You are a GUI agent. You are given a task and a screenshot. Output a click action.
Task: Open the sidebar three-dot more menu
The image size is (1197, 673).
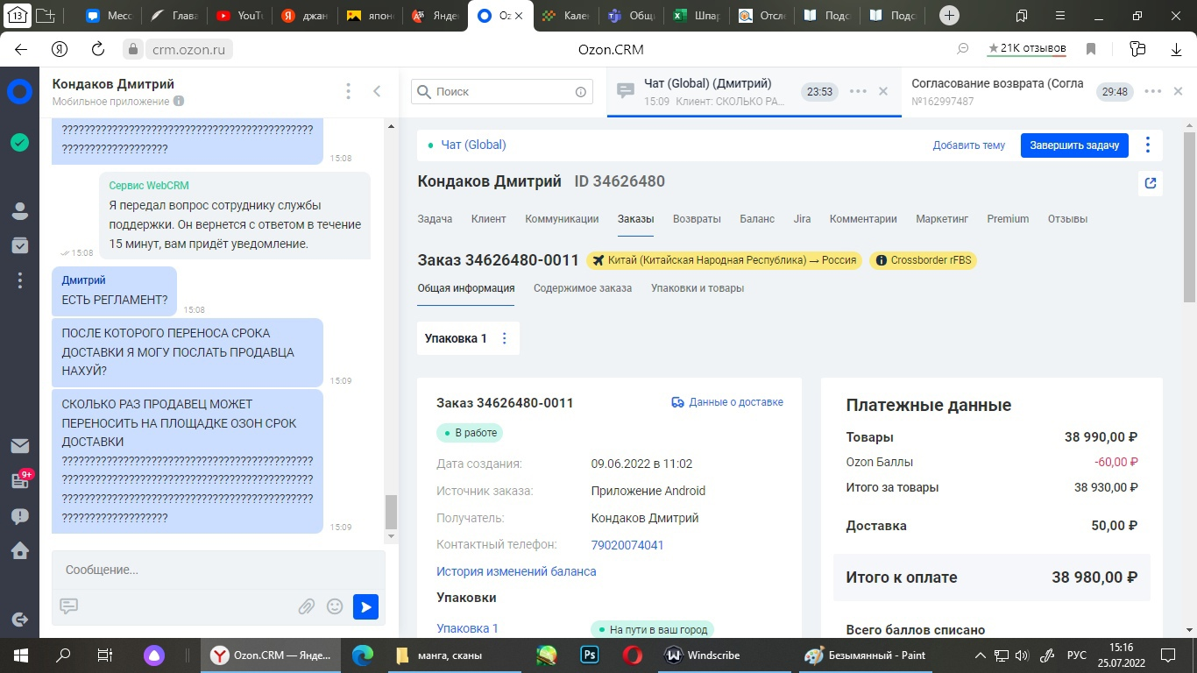(x=19, y=280)
